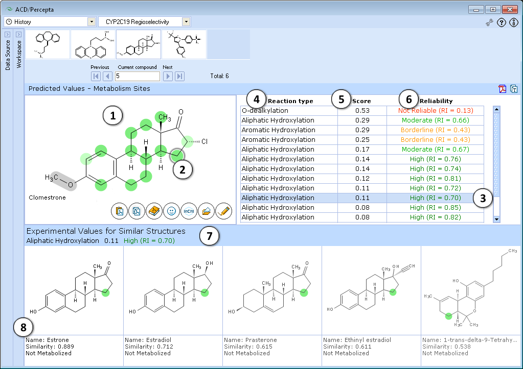This screenshot has width=523, height=369.
Task: Select row with reliability High (RI = 0.81)
Action: click(x=362, y=178)
